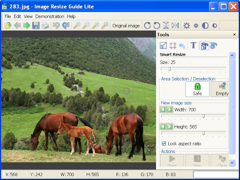Viewport: 240px width, 180px height.
Task: Click "R:136" in the status bar
Action: click(122, 175)
